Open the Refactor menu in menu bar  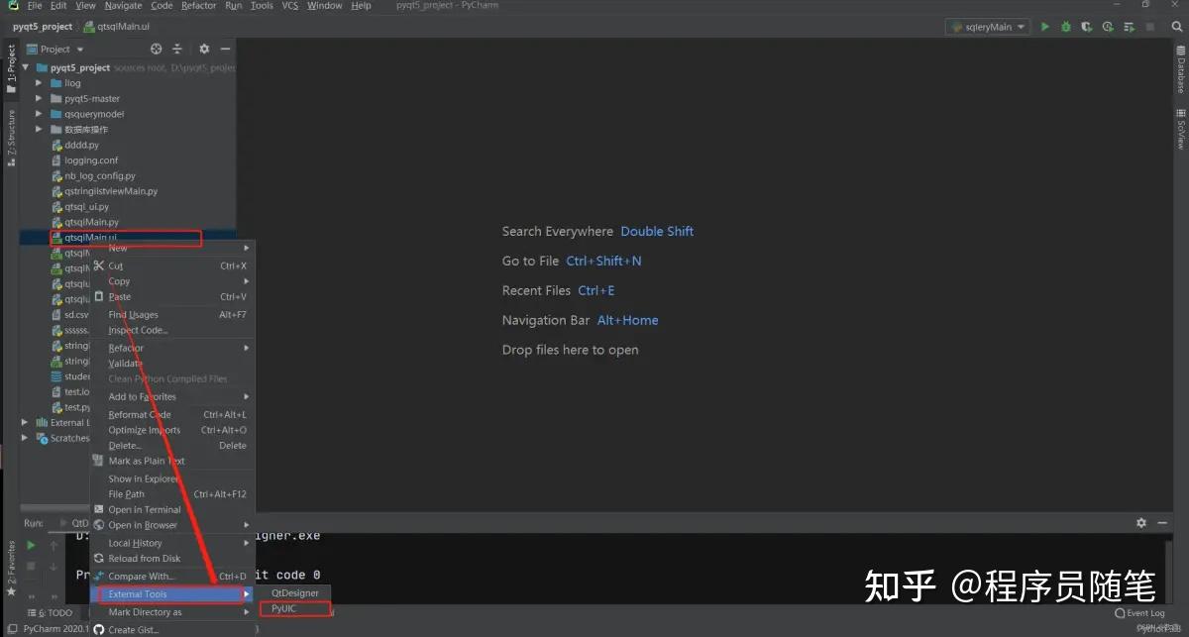tap(198, 6)
